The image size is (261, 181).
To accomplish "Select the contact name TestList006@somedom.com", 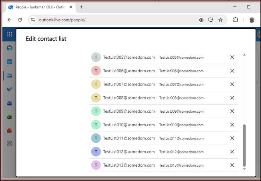I will (129, 71).
